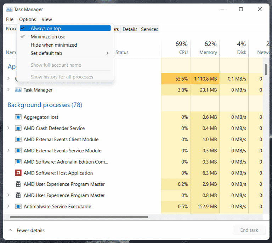The image size is (272, 243).
Task: Click icon of AMD User Experience Program Master at 0.2% CPU
Action: point(18,184)
